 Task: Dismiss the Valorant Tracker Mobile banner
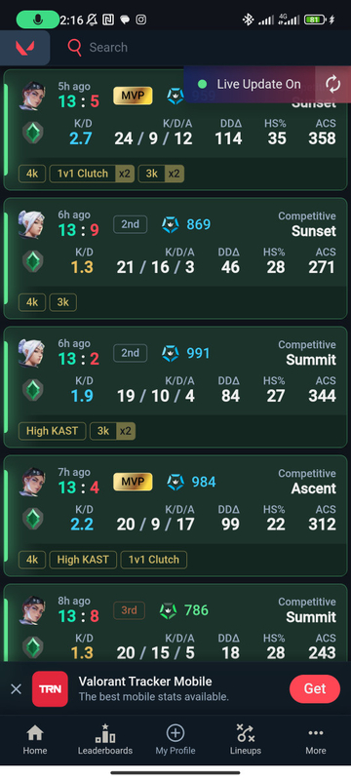click(16, 689)
